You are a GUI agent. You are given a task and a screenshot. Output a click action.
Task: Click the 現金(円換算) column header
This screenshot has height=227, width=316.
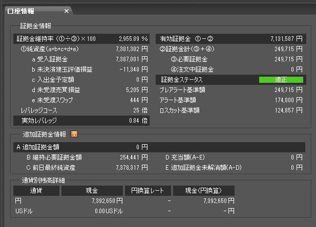(203, 191)
